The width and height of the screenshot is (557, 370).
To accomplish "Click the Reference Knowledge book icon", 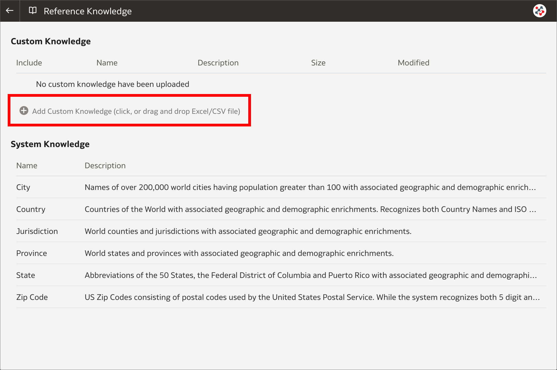I will coord(33,11).
